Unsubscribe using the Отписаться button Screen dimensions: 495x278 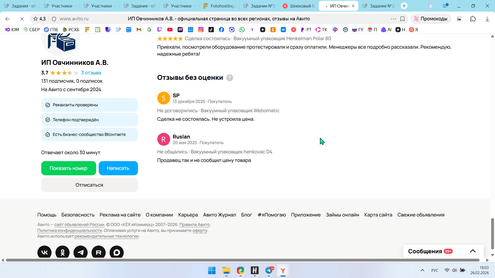click(89, 185)
